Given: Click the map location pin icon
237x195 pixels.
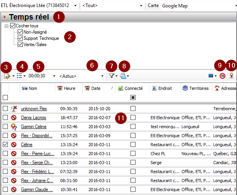Looking at the screenshot, I should (x=232, y=76).
